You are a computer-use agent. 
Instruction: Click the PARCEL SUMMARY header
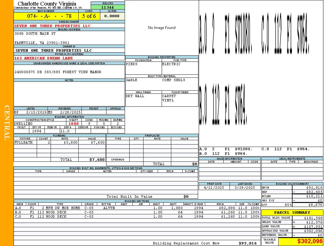pos(292,212)
